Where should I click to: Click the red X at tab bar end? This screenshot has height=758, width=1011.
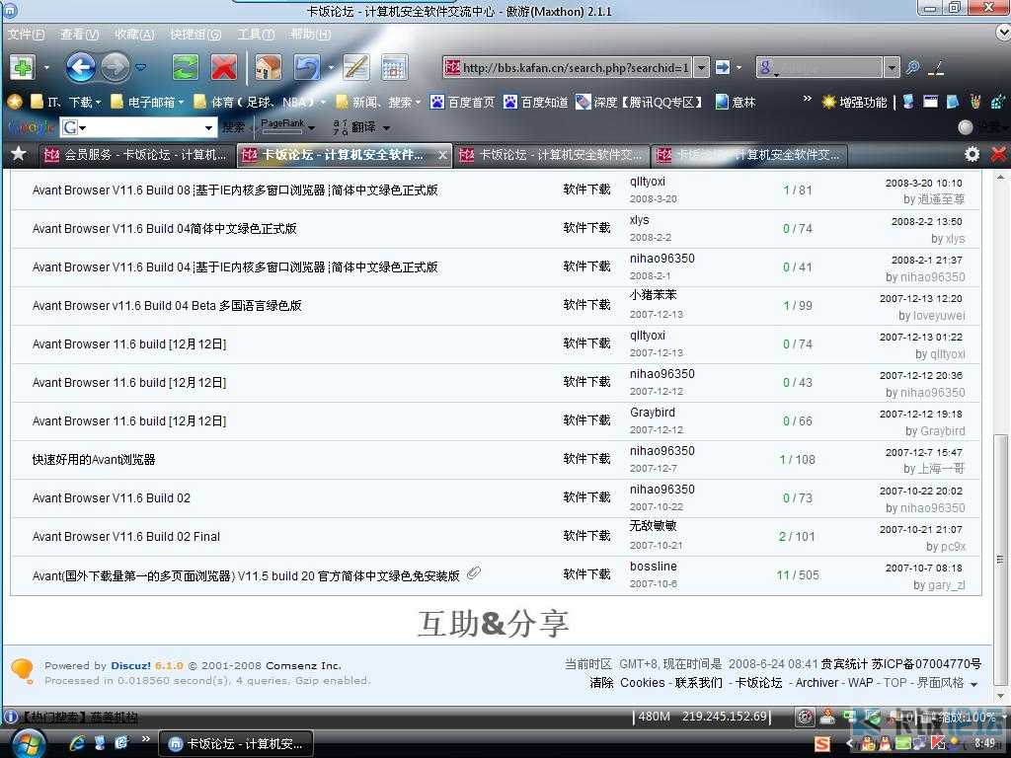[999, 154]
